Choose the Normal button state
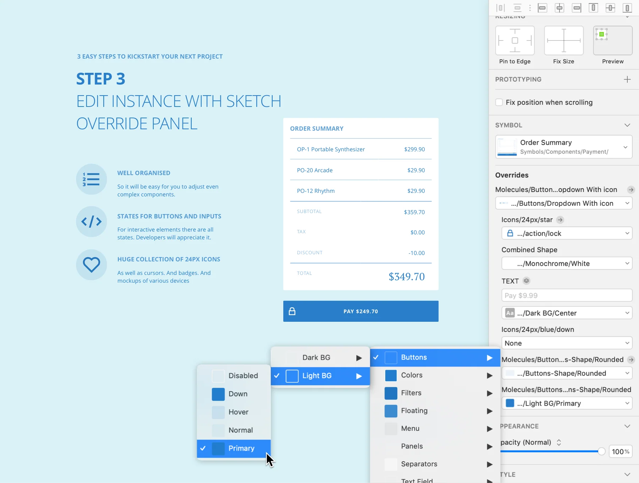639x483 pixels. click(234, 430)
